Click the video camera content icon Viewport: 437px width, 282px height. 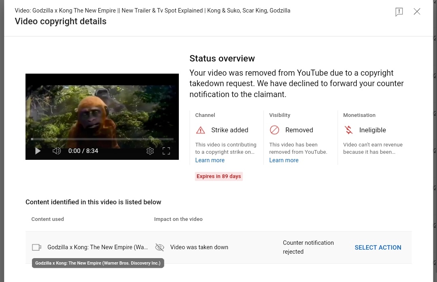36,247
